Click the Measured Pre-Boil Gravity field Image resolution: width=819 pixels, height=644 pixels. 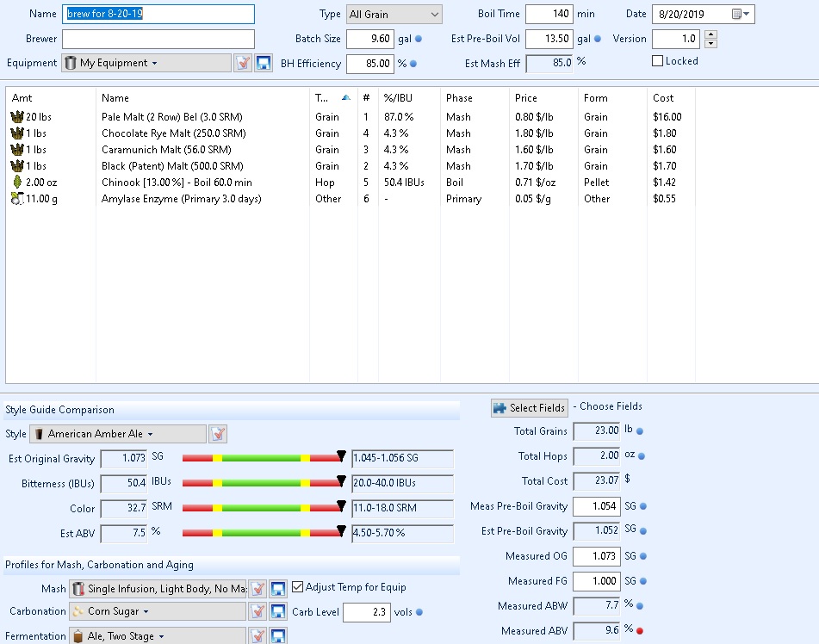point(596,506)
